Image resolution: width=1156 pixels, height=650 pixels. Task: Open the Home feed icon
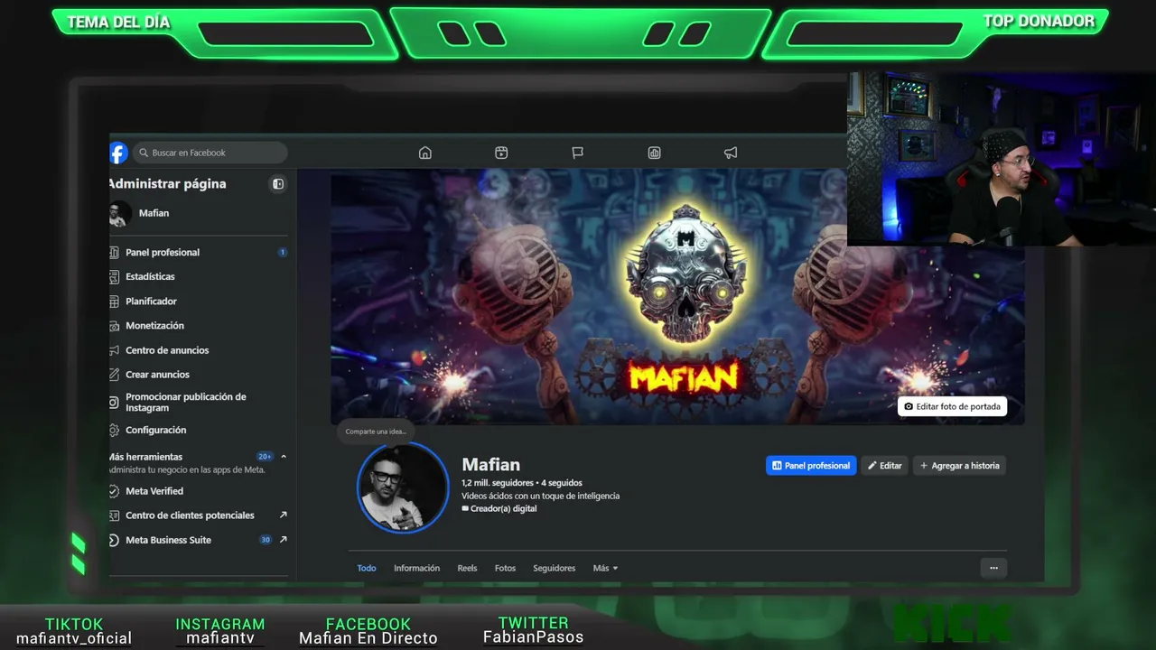pyautogui.click(x=425, y=153)
